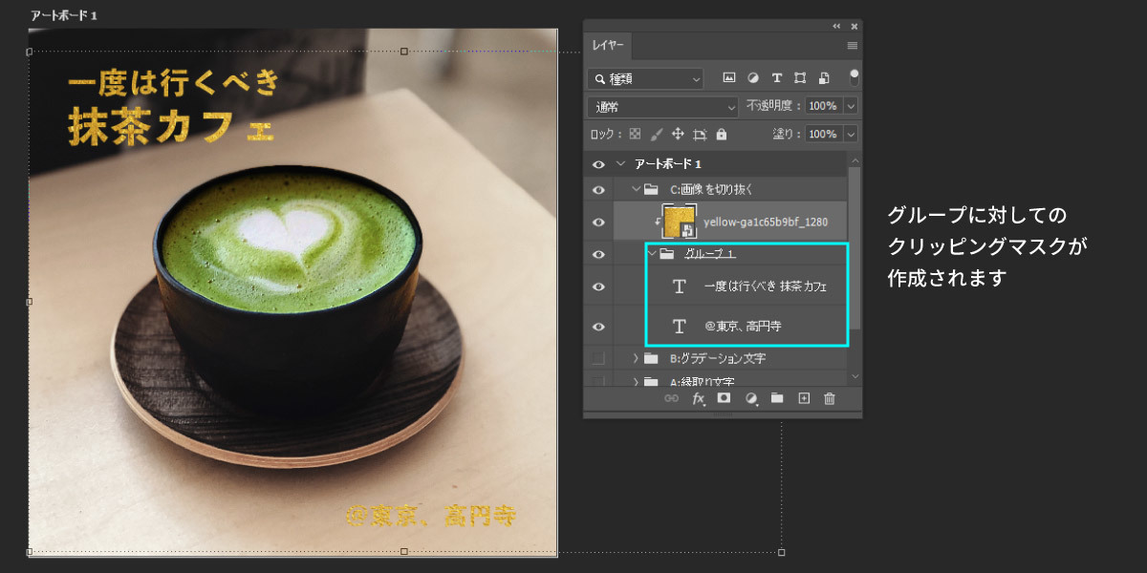Viewport: 1147px width, 573px height.
Task: Hide the @東京、高円寺 text layer
Action: [598, 327]
